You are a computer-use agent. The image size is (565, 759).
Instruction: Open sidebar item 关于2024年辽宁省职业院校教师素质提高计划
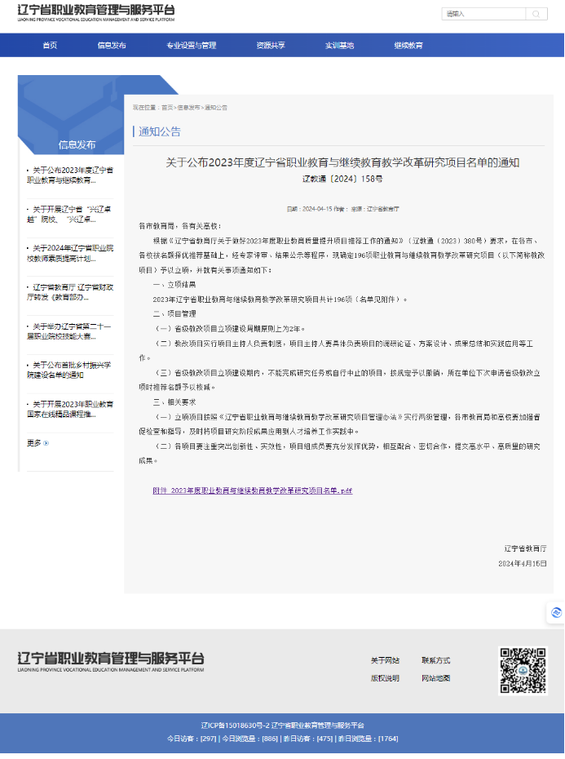point(70,253)
